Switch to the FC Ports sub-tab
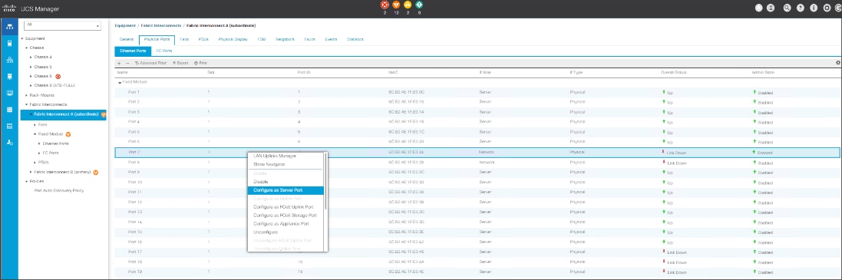Screen dimensions: 842x280 [x=163, y=51]
